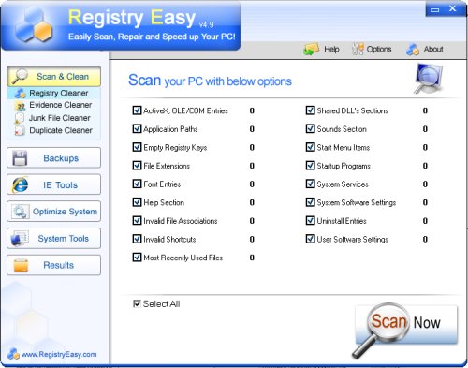
Task: Start scanning with Scan Now button
Action: [x=406, y=325]
